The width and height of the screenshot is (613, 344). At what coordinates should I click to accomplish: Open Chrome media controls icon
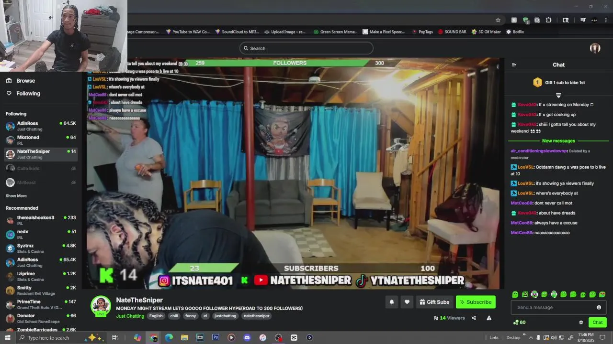point(583,20)
